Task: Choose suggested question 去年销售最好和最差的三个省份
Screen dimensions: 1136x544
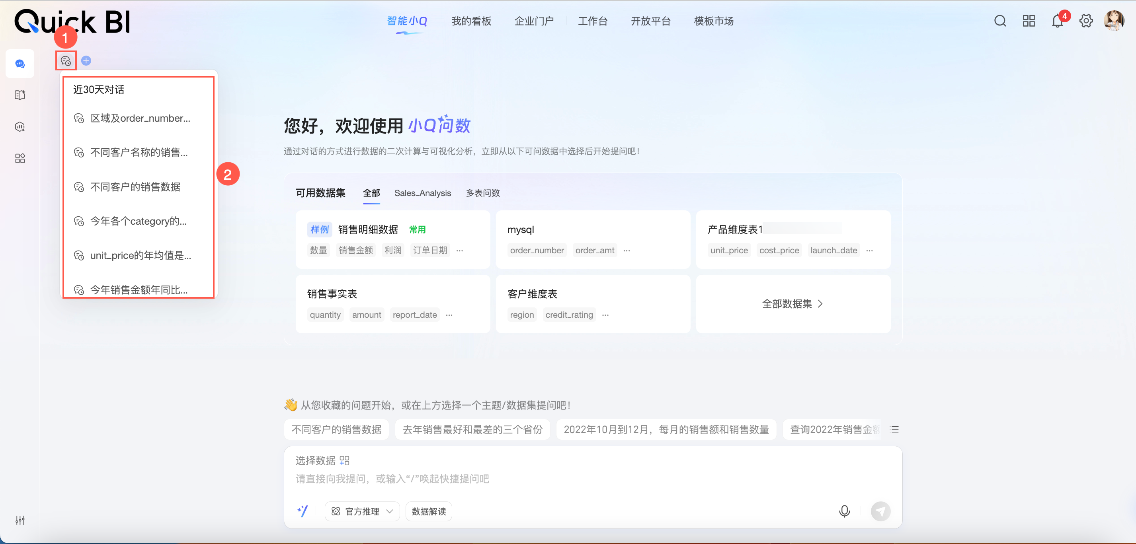Action: tap(472, 429)
